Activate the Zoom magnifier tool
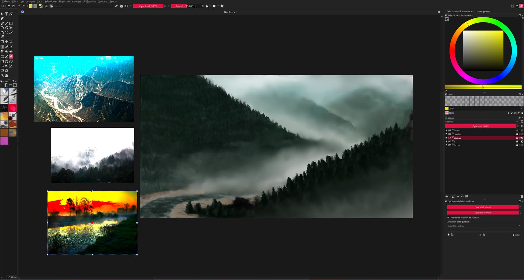 click(x=2, y=76)
